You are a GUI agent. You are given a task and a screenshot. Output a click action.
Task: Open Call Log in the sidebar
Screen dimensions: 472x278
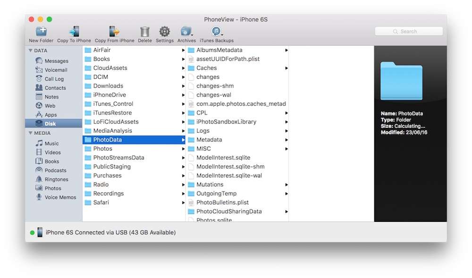[54, 79]
